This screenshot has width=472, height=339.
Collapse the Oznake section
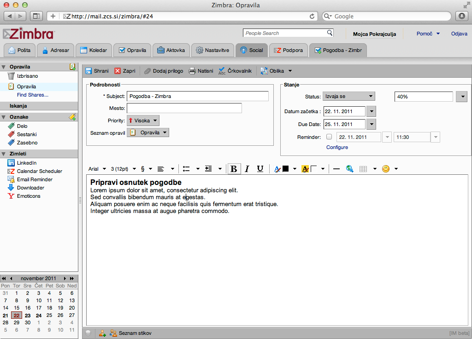[x=4, y=117]
